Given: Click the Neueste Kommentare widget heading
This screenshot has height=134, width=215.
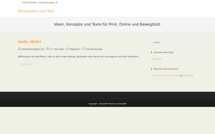Looking at the screenshot, I should [166, 69].
